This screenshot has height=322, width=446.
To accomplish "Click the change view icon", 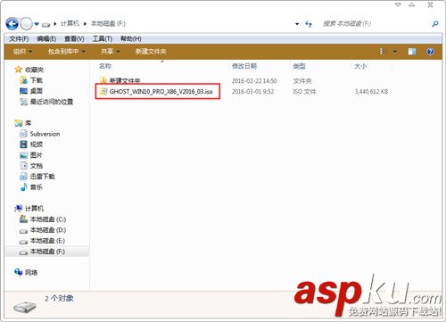I will [x=384, y=52].
